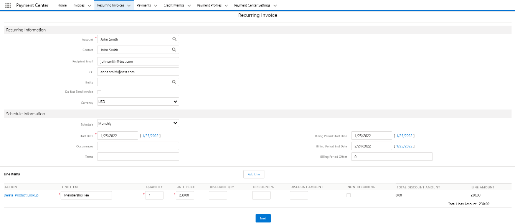Open the Product Lookup link
515x224 pixels.
click(26, 195)
